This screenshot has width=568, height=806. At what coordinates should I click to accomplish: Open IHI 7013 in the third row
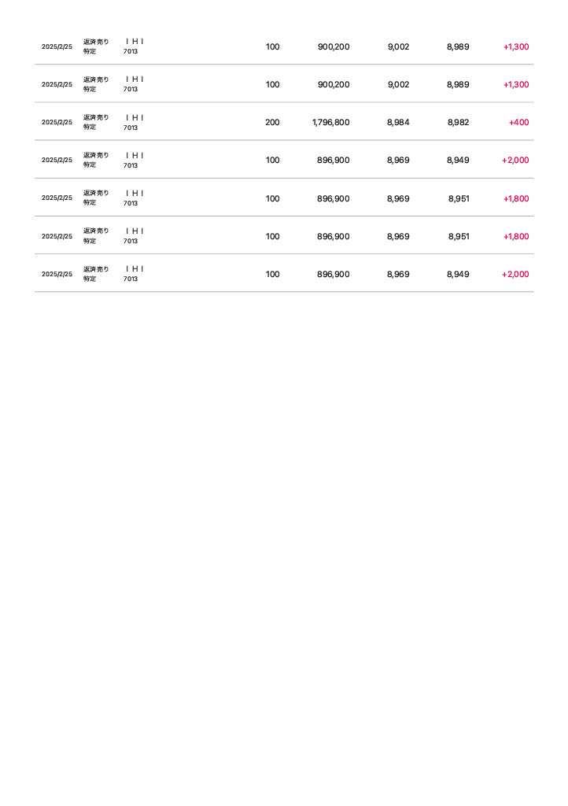click(x=134, y=123)
